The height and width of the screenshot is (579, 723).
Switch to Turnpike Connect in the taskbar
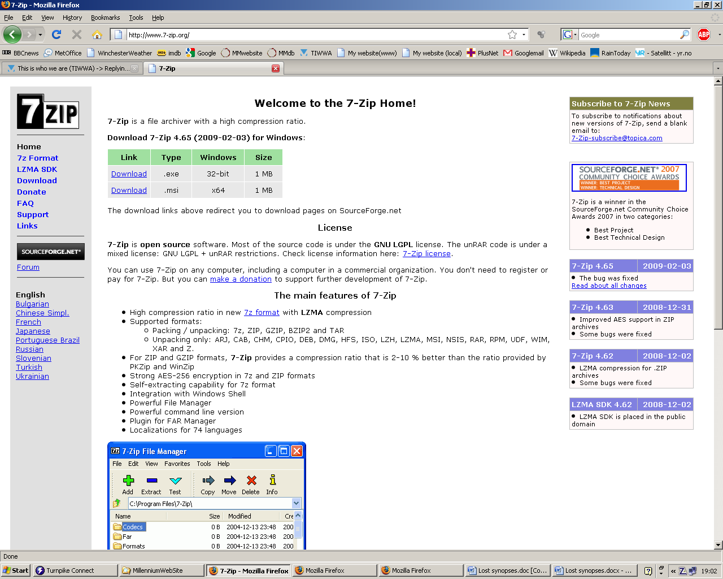[x=75, y=571]
